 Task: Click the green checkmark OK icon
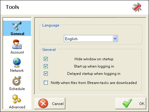point(127,103)
